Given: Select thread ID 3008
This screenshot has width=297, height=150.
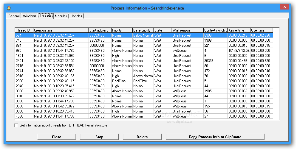Looking at the screenshot, I should pyautogui.click(x=144, y=91).
